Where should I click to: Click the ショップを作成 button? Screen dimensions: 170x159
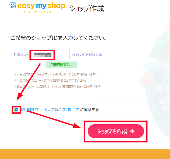click(x=116, y=131)
